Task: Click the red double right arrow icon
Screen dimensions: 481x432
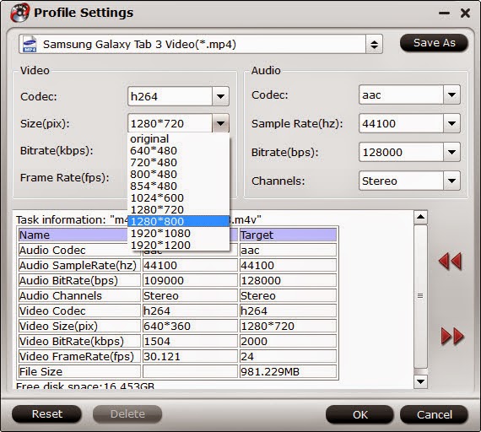Action: (452, 336)
